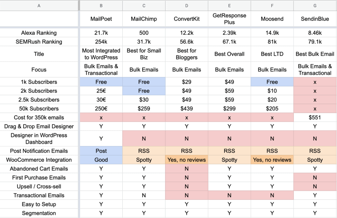Viewport: 337px width, 218px height.
Task: Select the $439 ConvertKit price cell
Action: [x=187, y=109]
